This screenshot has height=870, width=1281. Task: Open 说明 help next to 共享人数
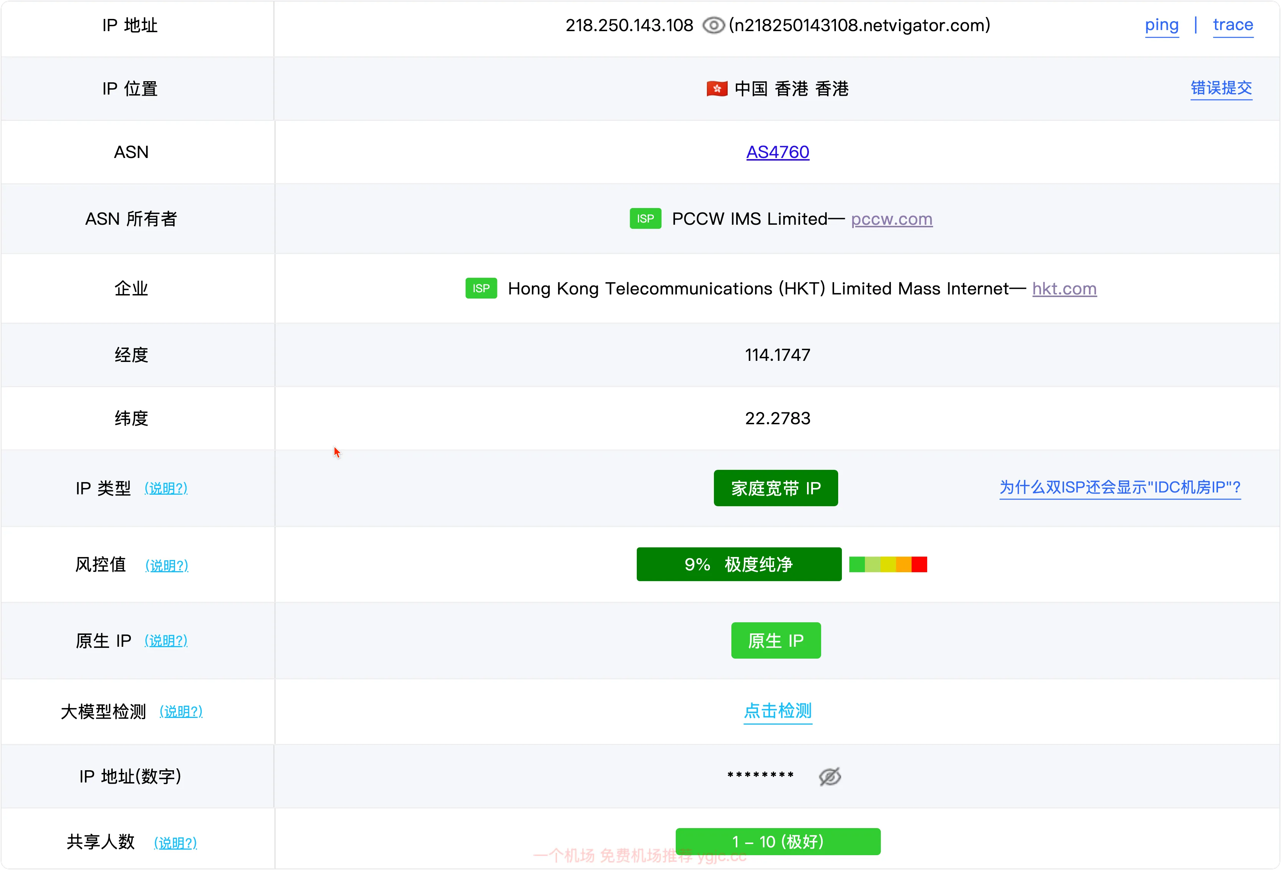(175, 843)
